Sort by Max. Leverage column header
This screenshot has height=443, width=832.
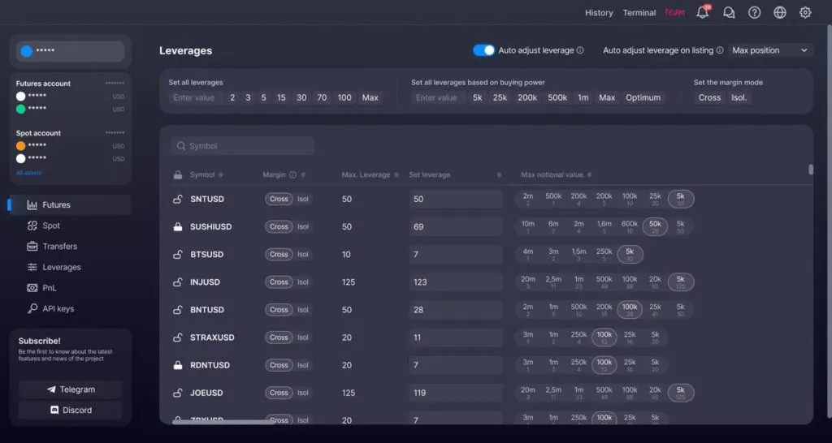[366, 175]
